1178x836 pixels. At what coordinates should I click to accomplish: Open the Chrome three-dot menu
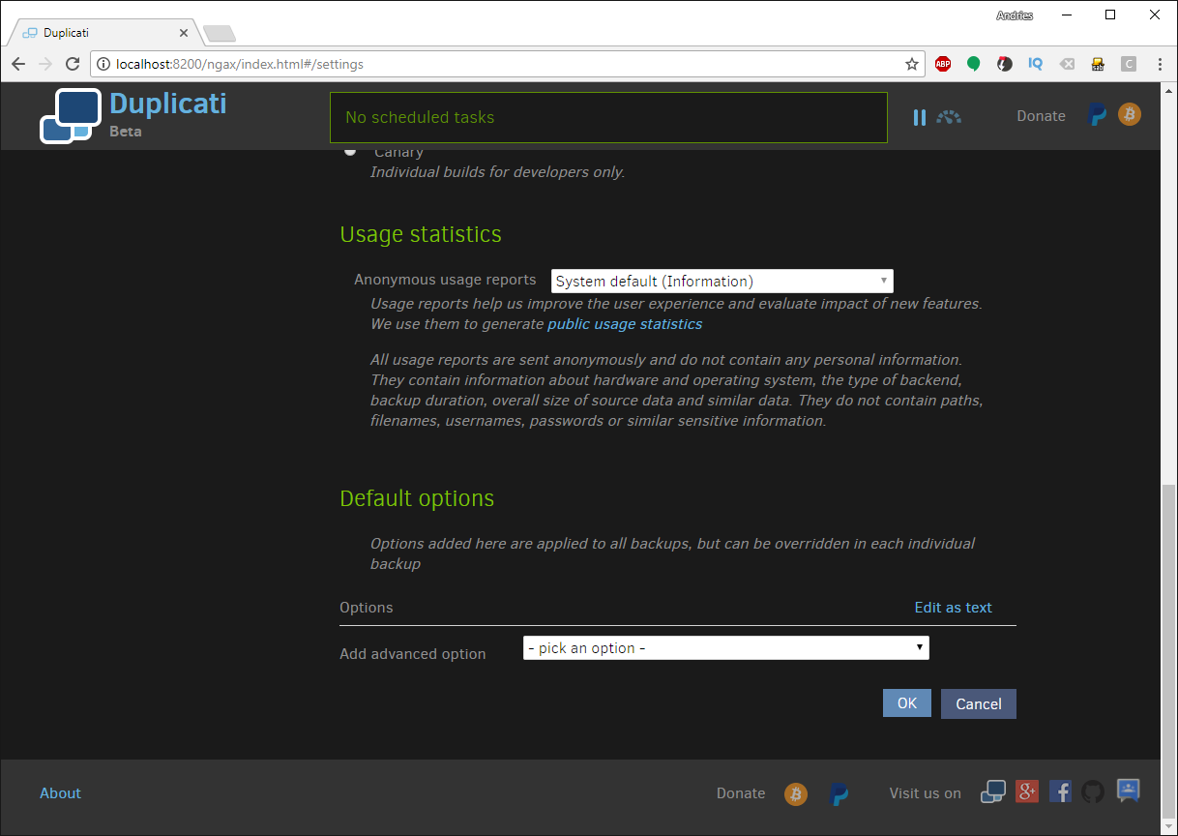pyautogui.click(x=1160, y=64)
